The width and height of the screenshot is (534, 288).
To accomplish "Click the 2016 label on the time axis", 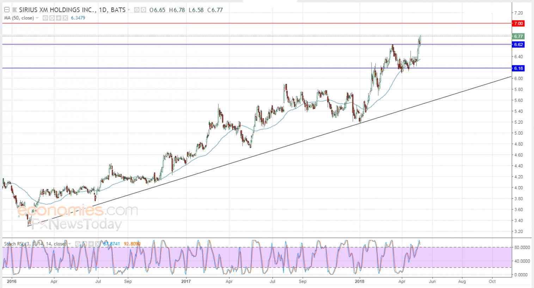I will (x=12, y=281).
